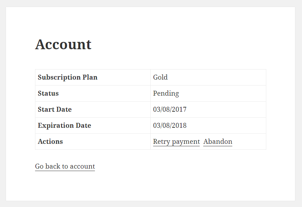Click the word Expiration in the table

(56, 126)
